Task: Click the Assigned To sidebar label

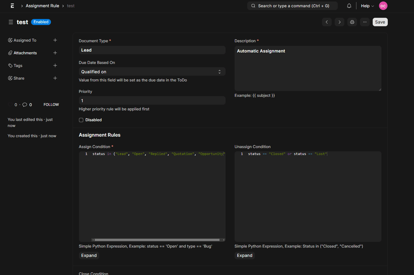Action: click(x=25, y=40)
